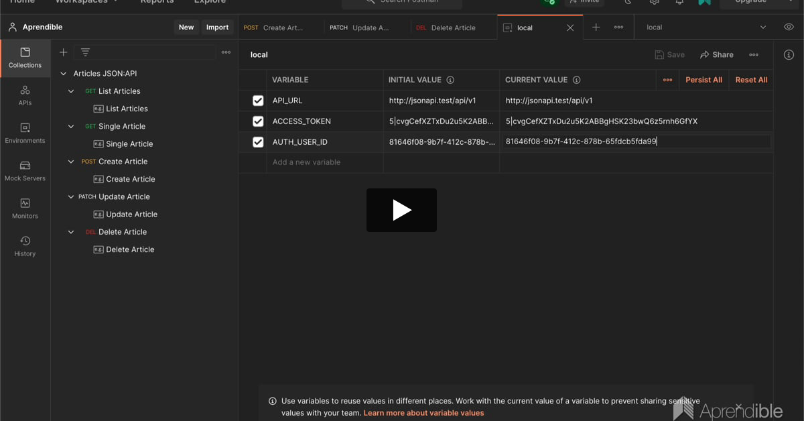Open column options ellipsis before Persist All

(x=667, y=80)
